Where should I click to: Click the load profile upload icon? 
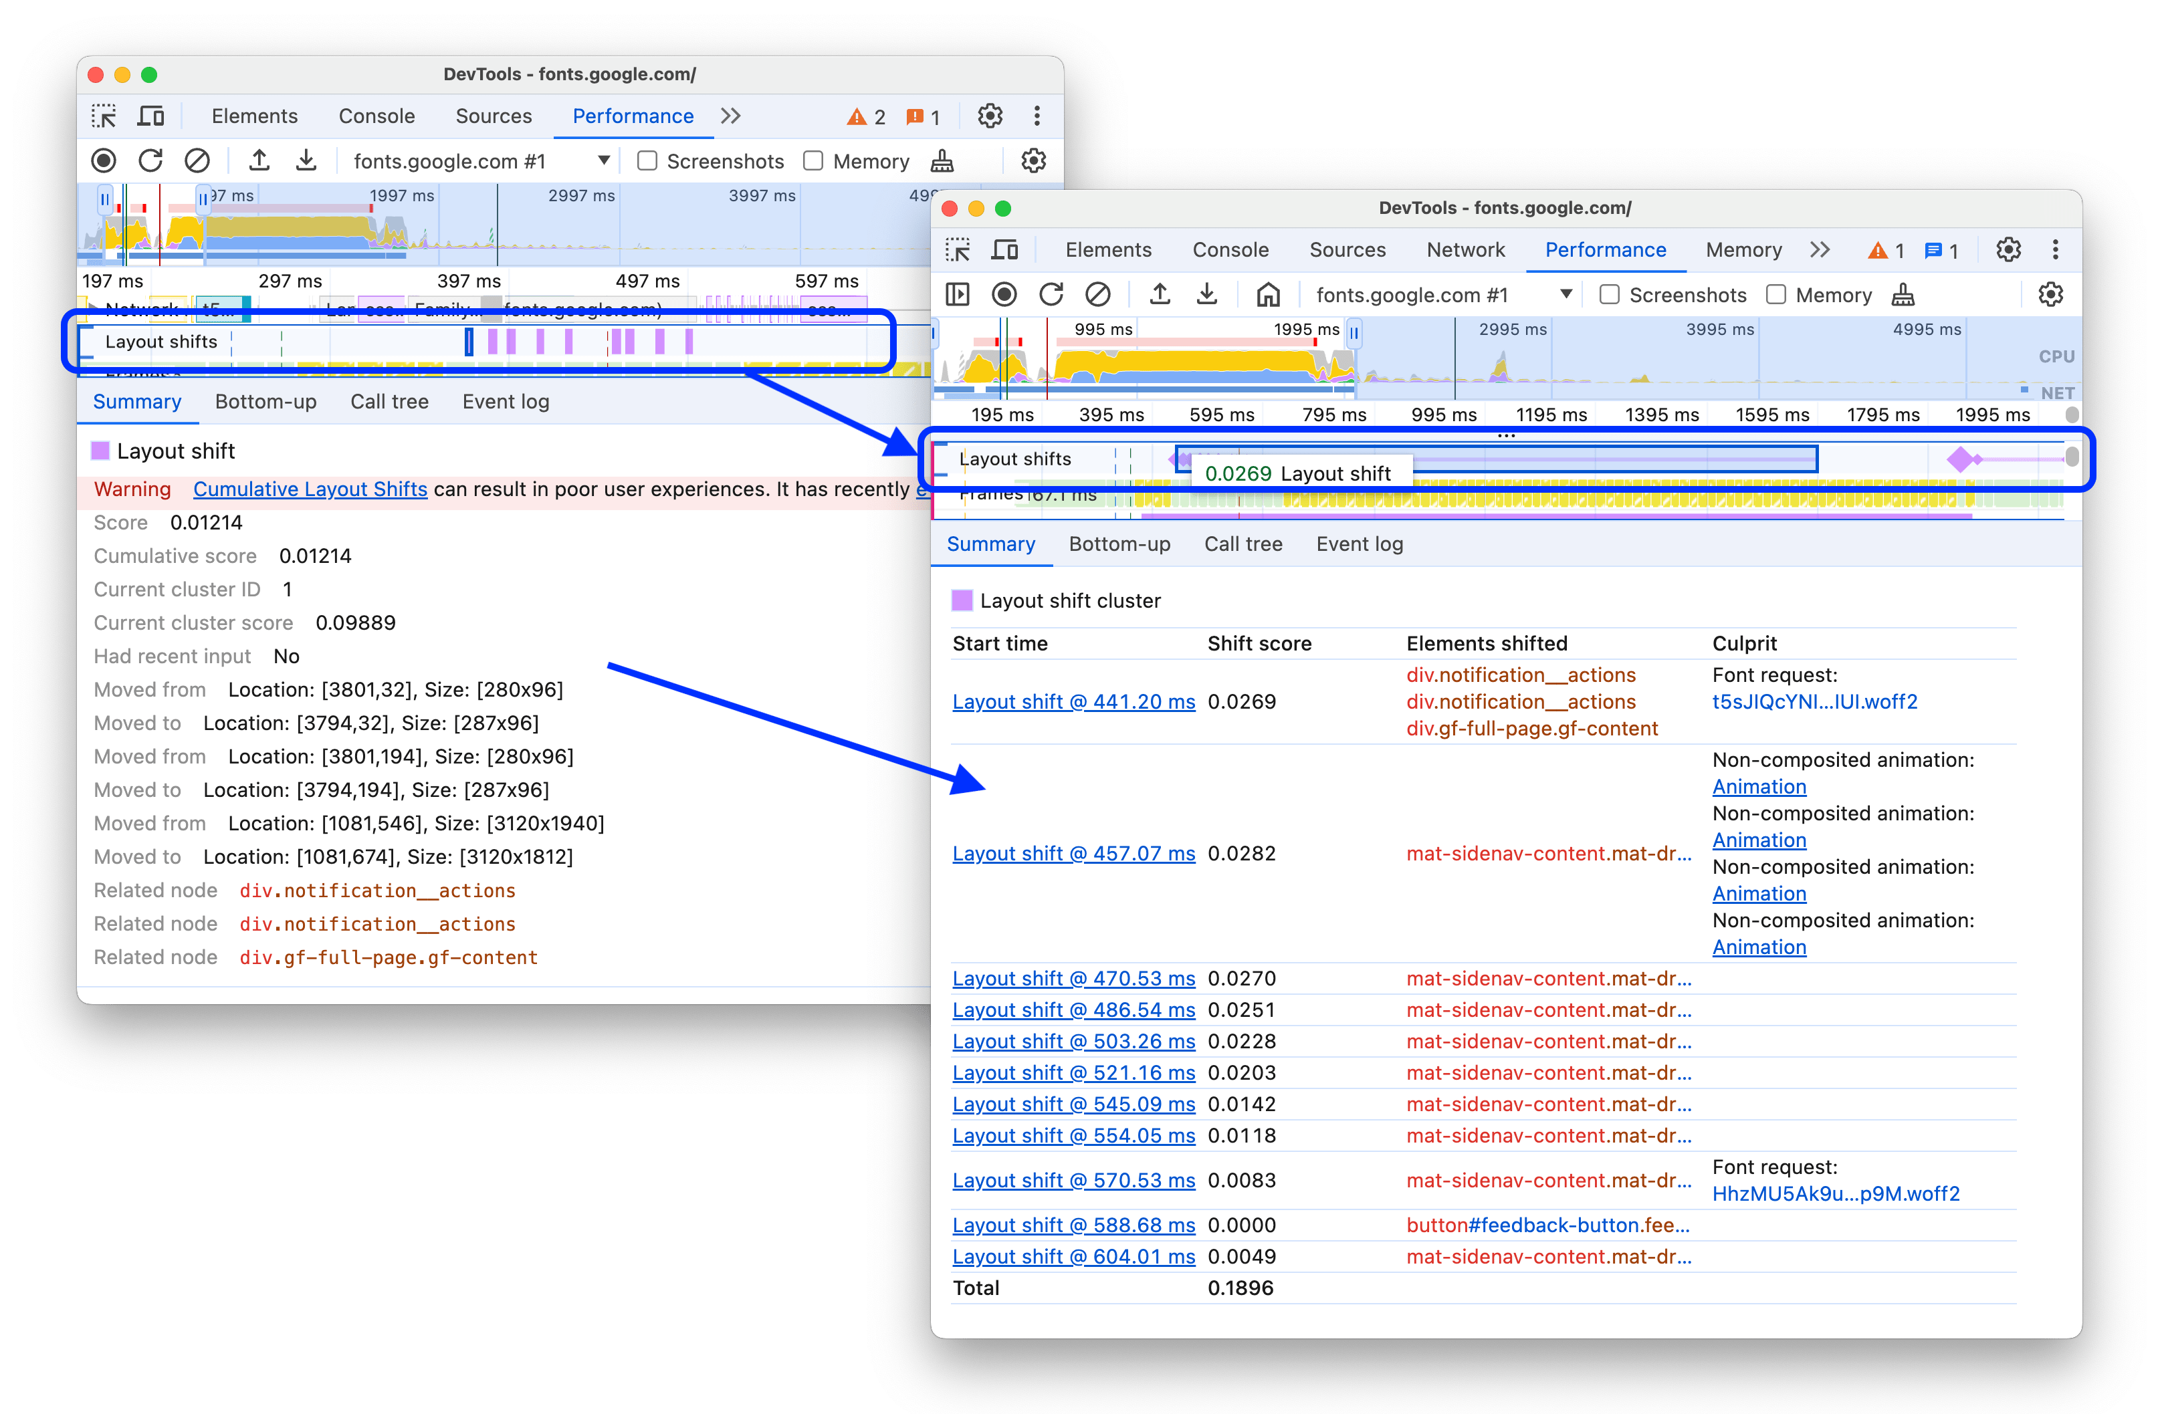point(1160,294)
